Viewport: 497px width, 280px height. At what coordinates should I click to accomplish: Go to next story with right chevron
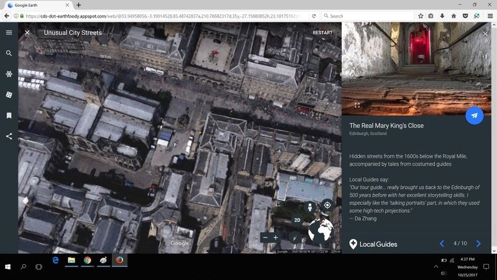point(478,244)
